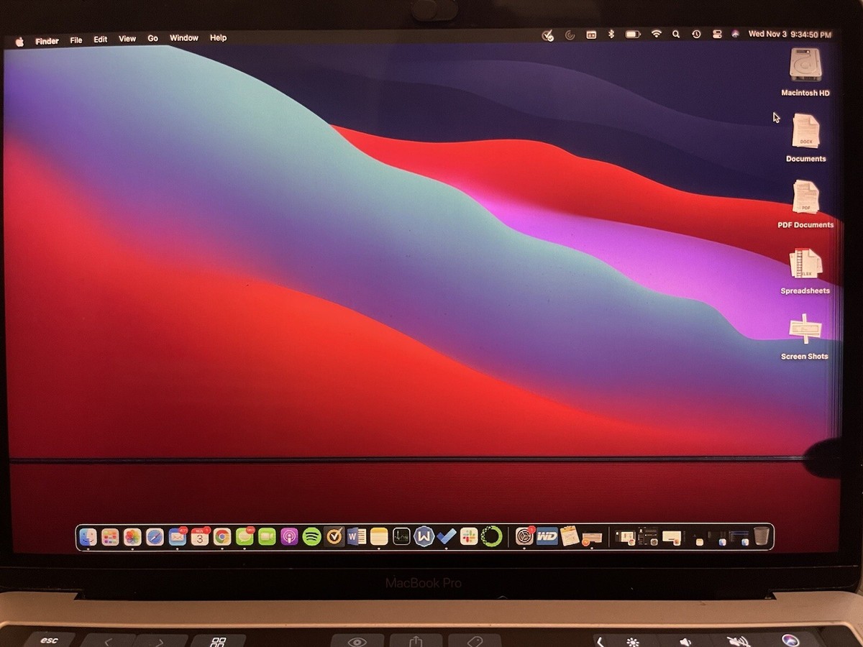Open the Go menu in the menu bar
Screen dimensions: 863x647
point(152,37)
